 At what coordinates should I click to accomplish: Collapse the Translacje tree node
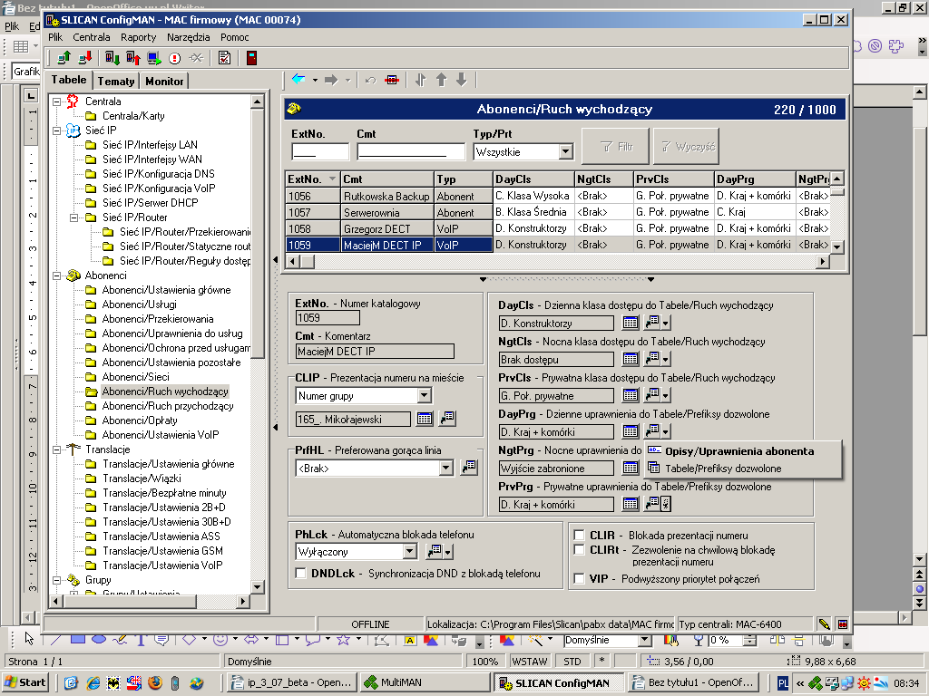click(57, 449)
